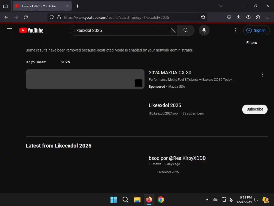Go to the YouTube home logo

click(x=31, y=30)
